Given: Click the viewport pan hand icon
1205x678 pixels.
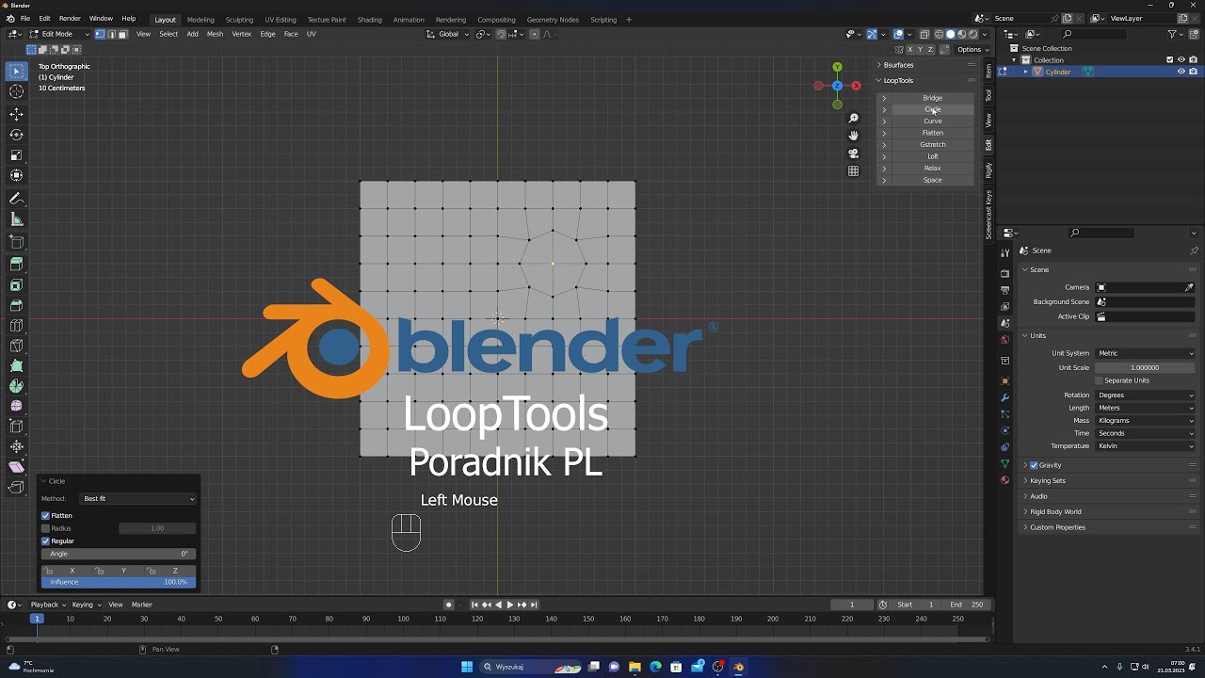Looking at the screenshot, I should pyautogui.click(x=853, y=136).
